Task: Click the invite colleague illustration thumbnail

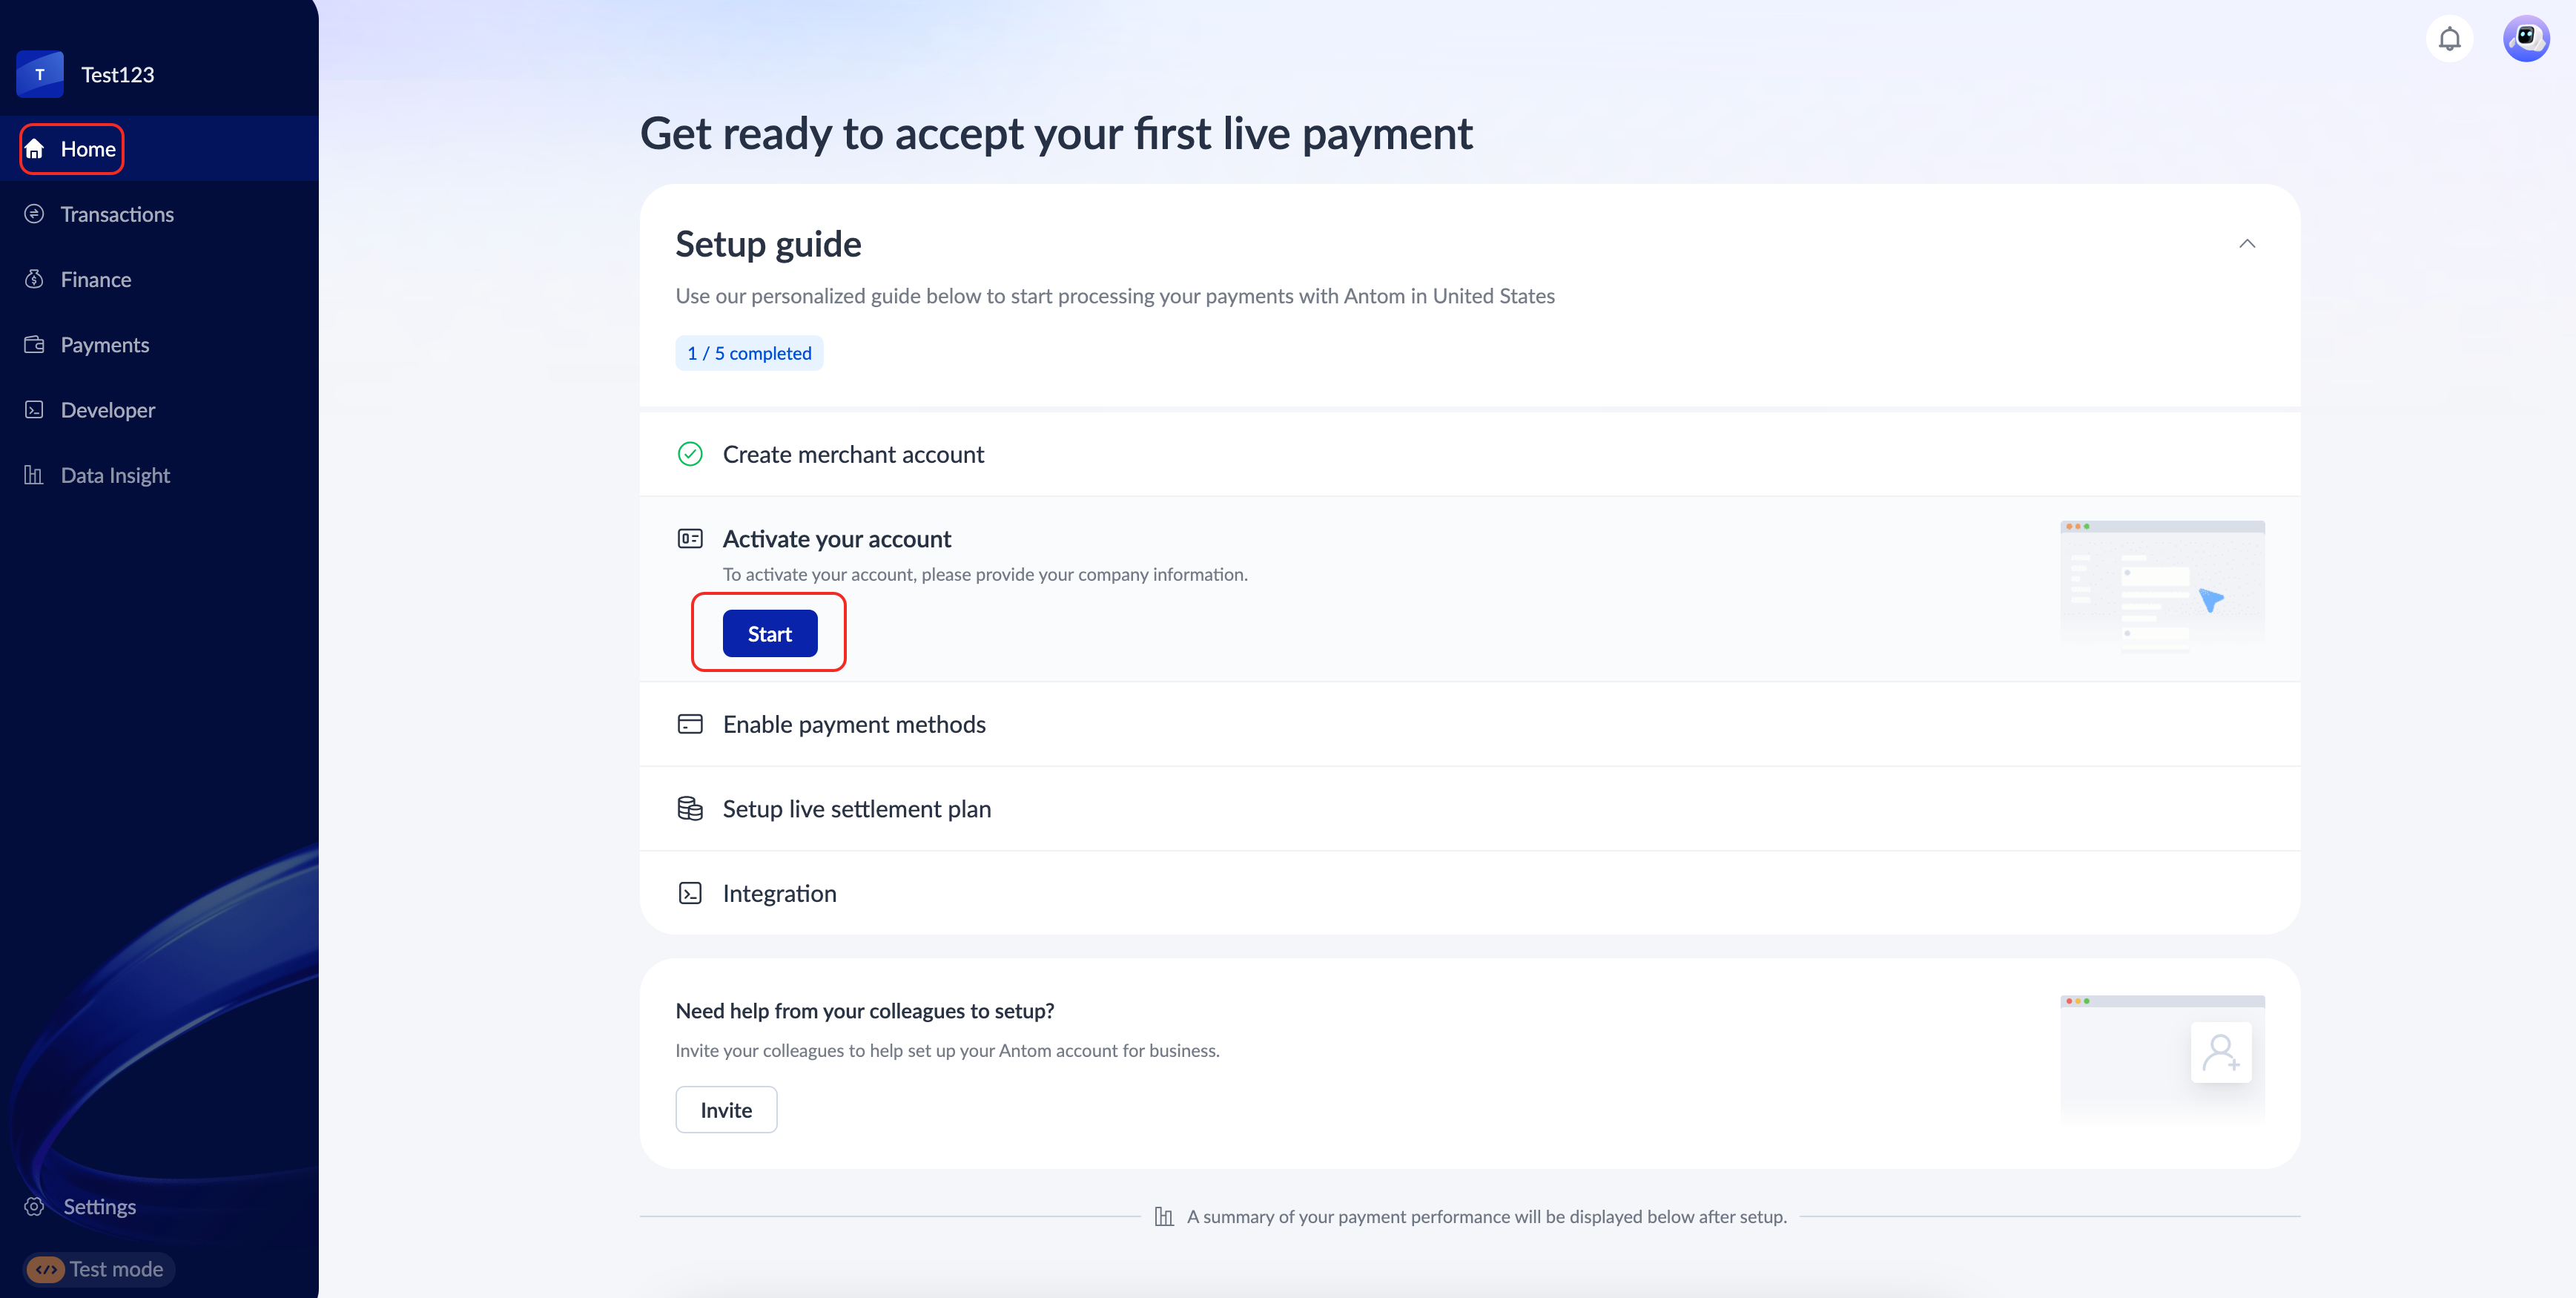Action: 2162,1058
